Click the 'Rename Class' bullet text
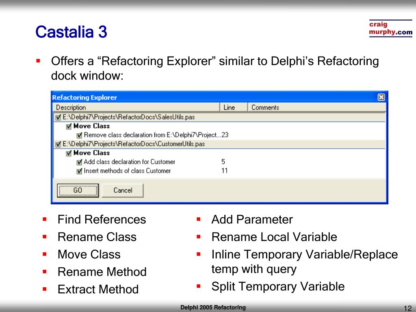 97,237
